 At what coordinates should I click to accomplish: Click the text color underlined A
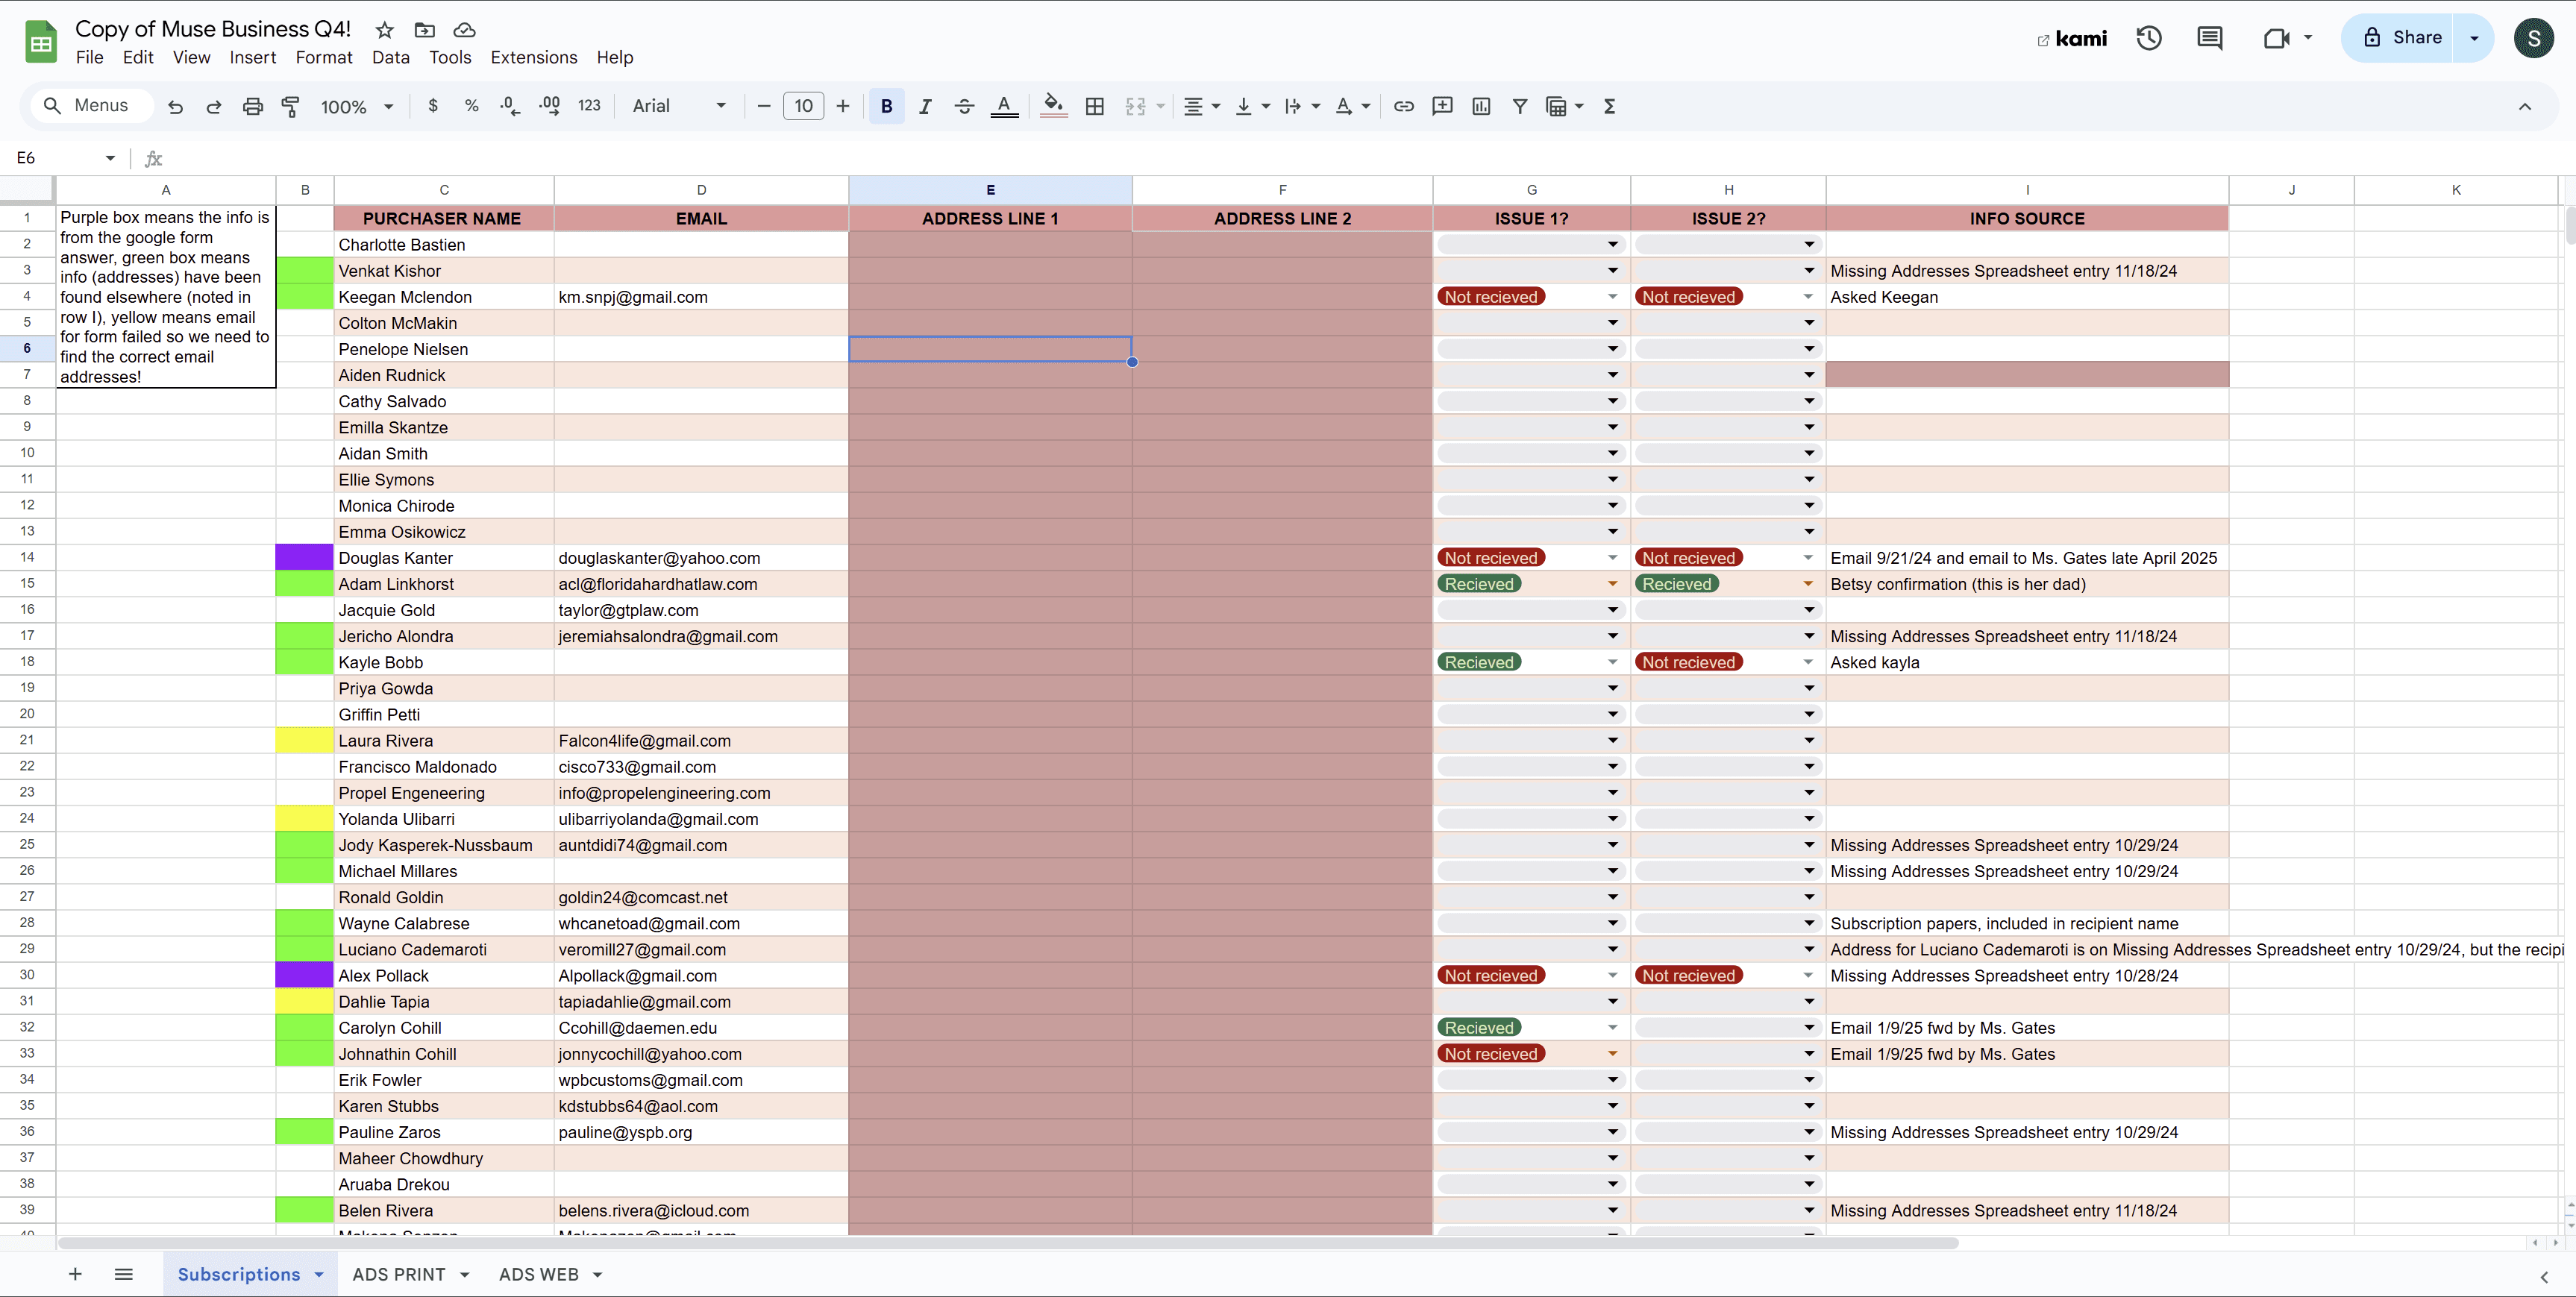[1004, 106]
